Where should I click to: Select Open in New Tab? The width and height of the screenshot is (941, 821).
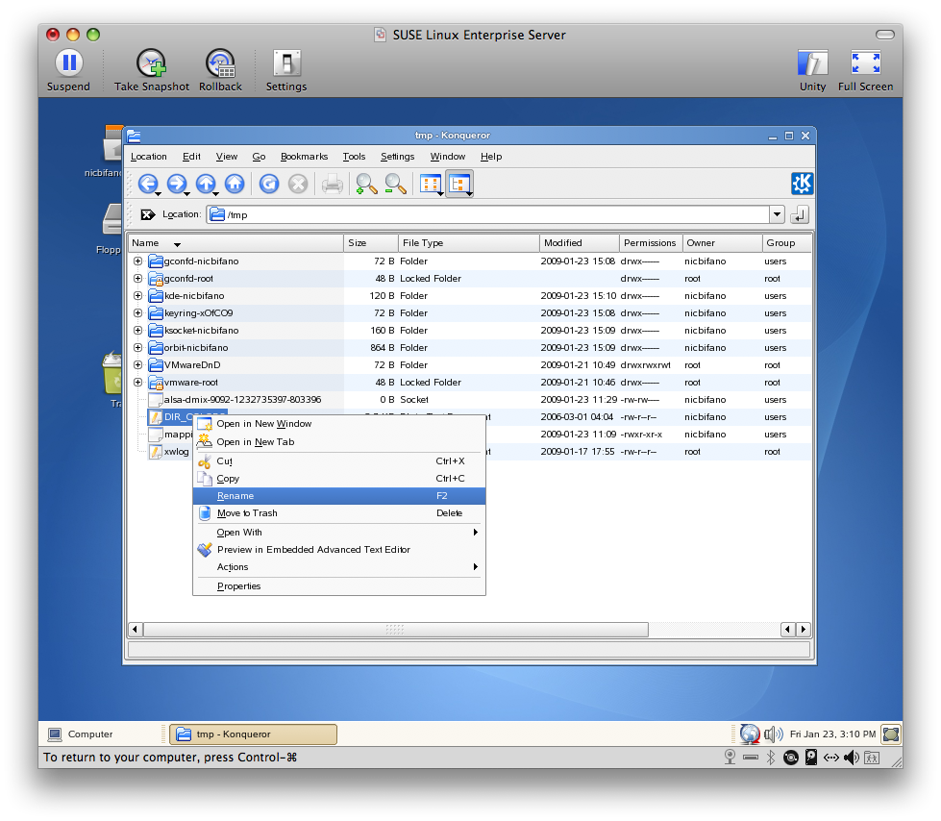pyautogui.click(x=339, y=441)
